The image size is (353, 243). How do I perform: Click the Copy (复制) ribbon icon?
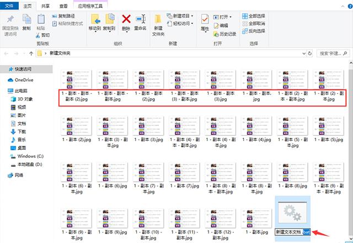coord(26,19)
